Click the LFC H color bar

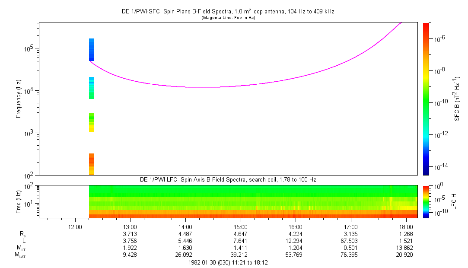point(426,201)
